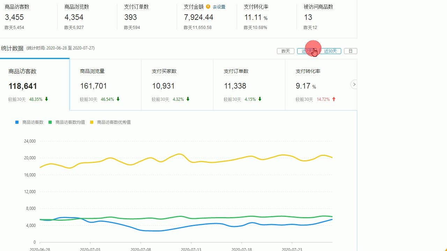Screen dimensions: 447x251
Task: Click the top 商品访客数 value 3,455
Action: (14, 17)
